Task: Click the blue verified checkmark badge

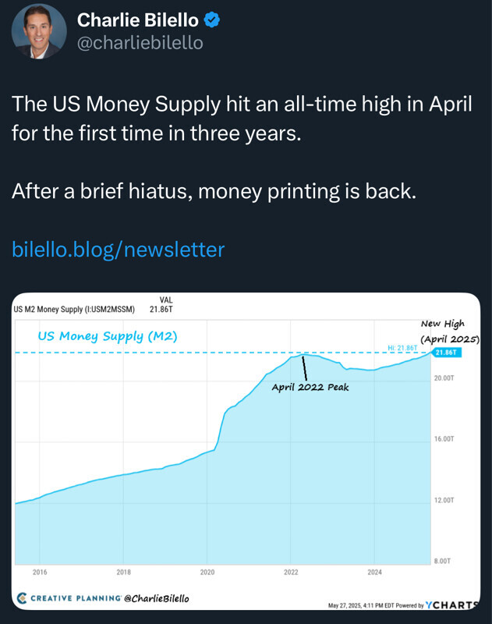Action: point(211,21)
